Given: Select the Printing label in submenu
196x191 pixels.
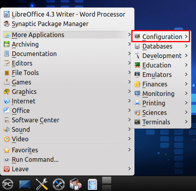Looking at the screenshot, I should pyautogui.click(x=154, y=103).
